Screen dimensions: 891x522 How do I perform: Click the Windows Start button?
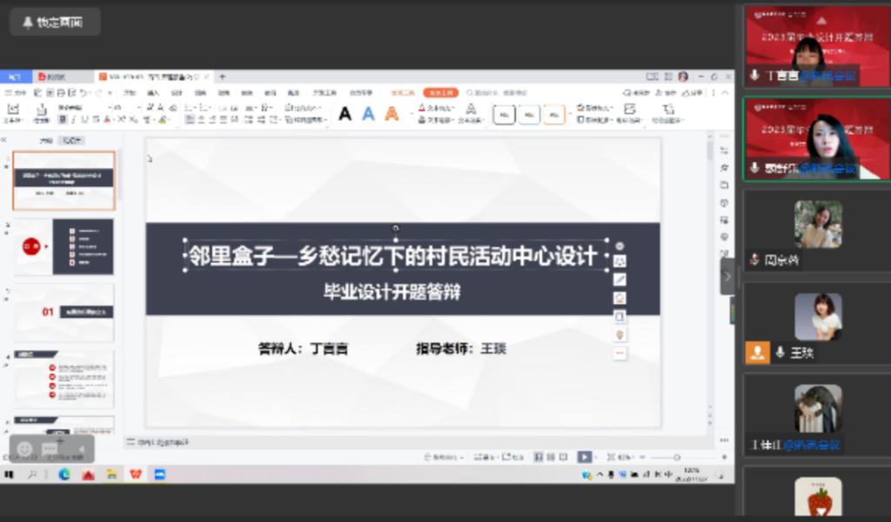[10, 474]
